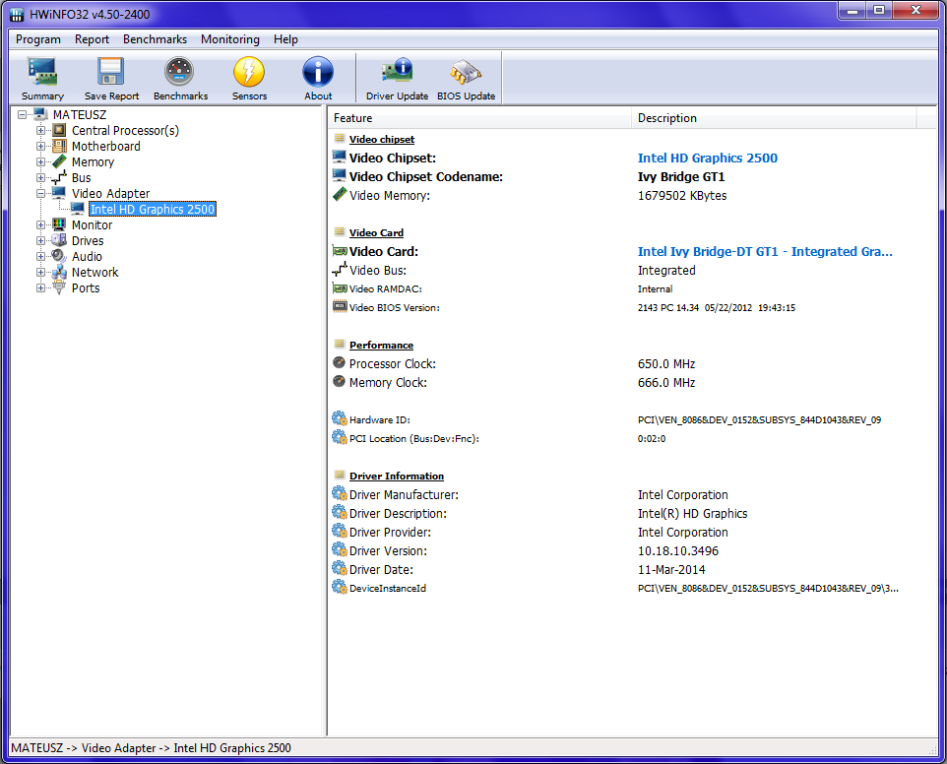Select the Motherboard tree label
The height and width of the screenshot is (764, 947).
(105, 146)
